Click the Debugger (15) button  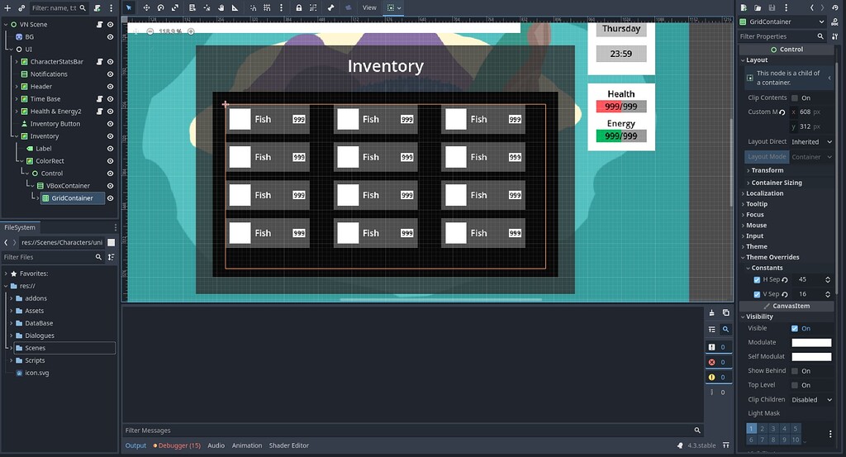tap(177, 445)
